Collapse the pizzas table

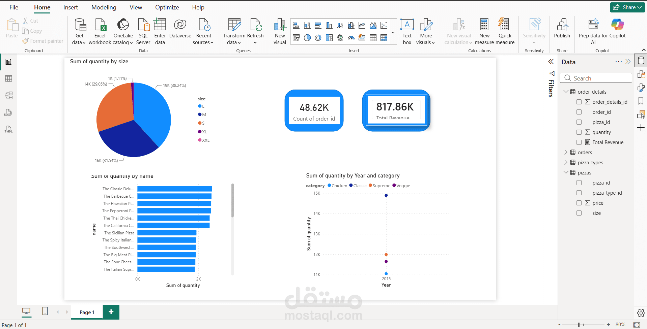[x=566, y=172]
